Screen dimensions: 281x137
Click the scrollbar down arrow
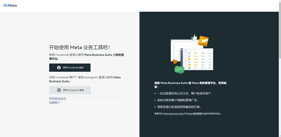point(280,135)
